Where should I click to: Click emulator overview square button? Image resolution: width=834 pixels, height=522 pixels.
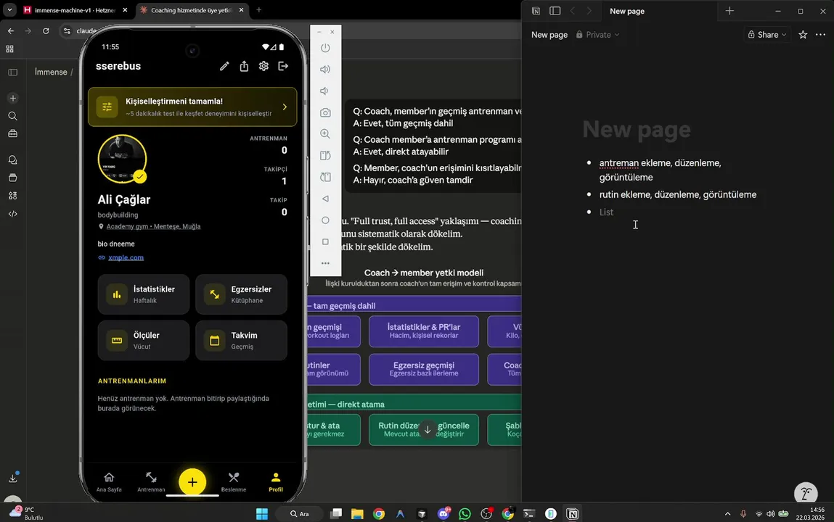coord(325,241)
